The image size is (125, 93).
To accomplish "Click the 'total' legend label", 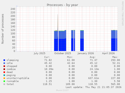I will point(10,84).
